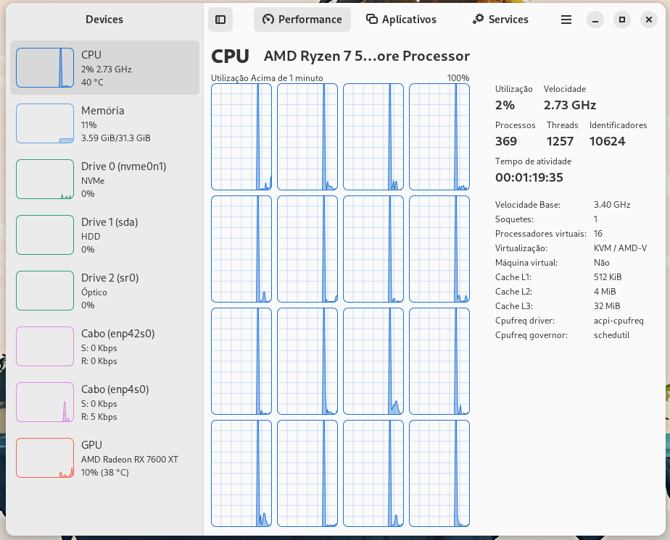
Task: Select Drive 0 (nvme0n1) graph icon
Action: [45, 180]
